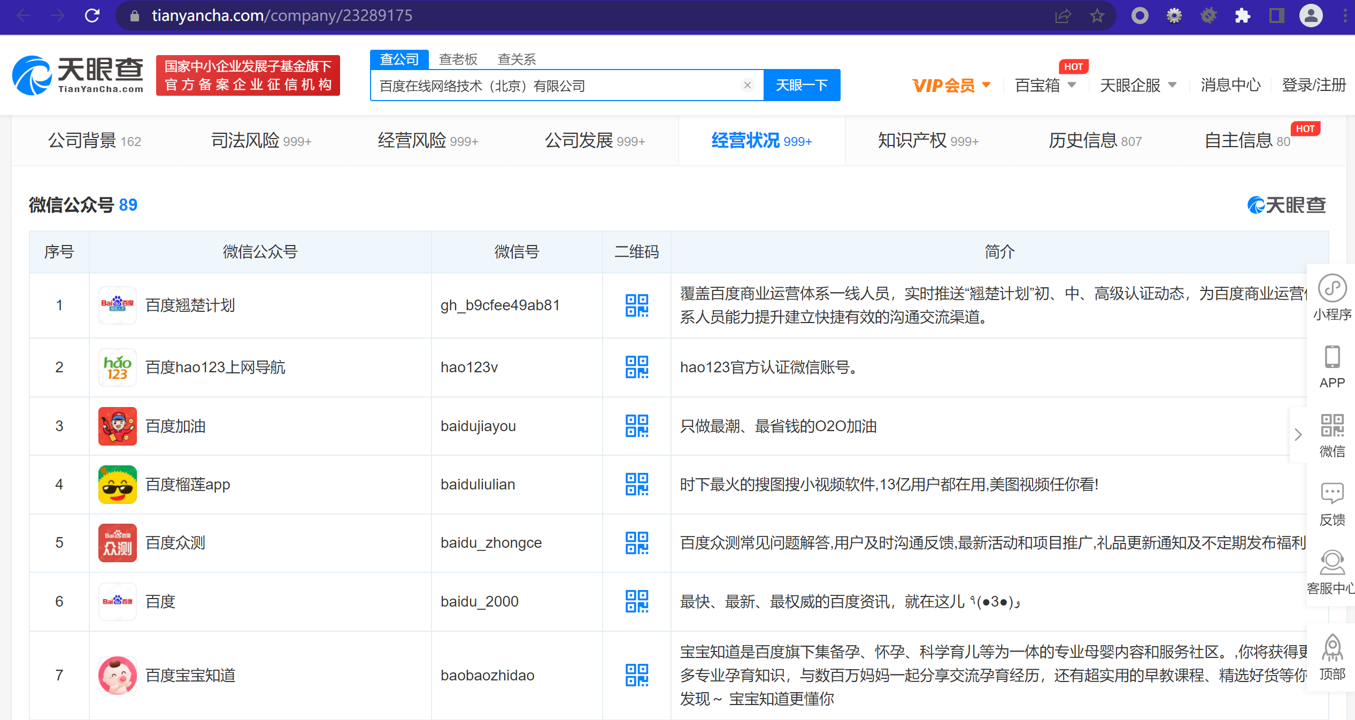Click the browser address bar URL
The image size is (1355, 720).
[x=282, y=16]
